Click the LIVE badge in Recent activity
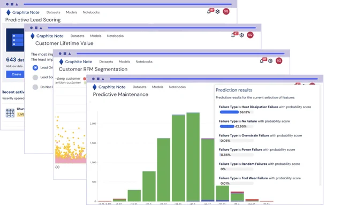364x205 pixels. click(21, 114)
